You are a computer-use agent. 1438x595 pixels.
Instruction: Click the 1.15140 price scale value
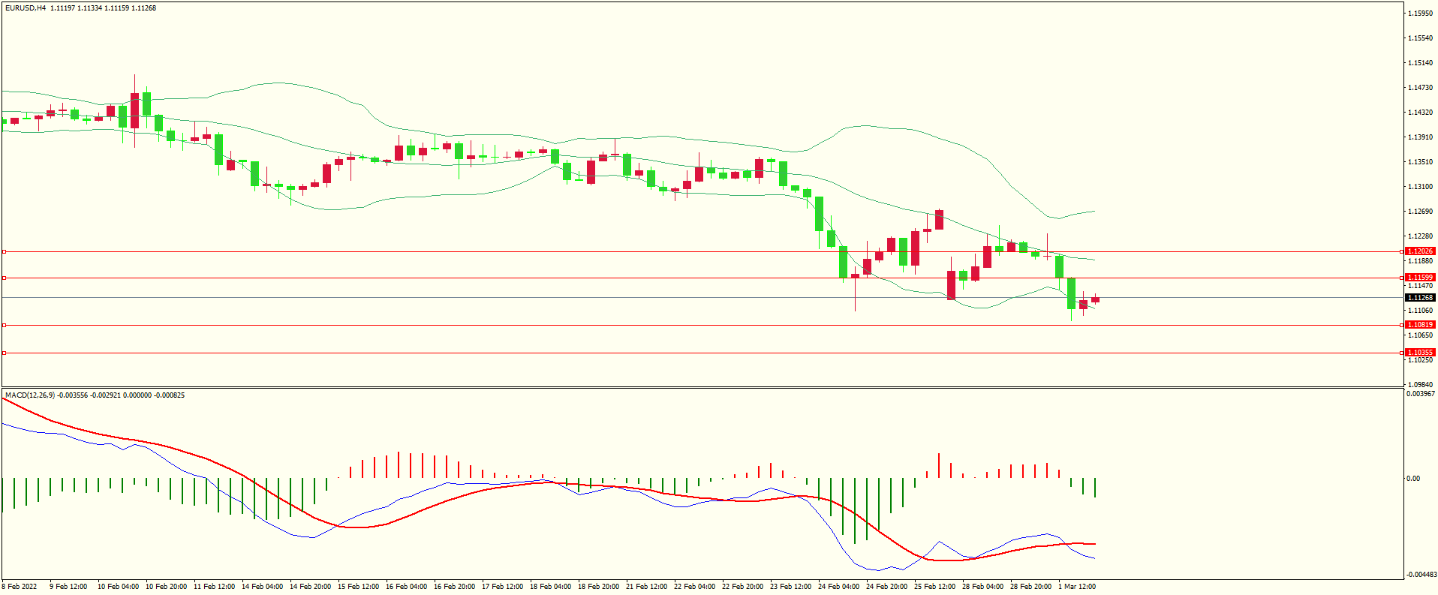[x=1421, y=63]
